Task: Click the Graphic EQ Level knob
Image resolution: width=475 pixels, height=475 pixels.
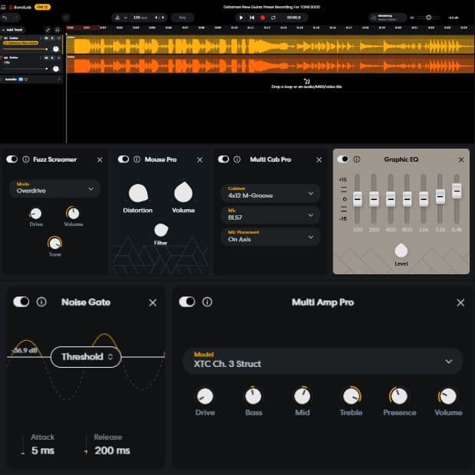Action: click(x=401, y=251)
